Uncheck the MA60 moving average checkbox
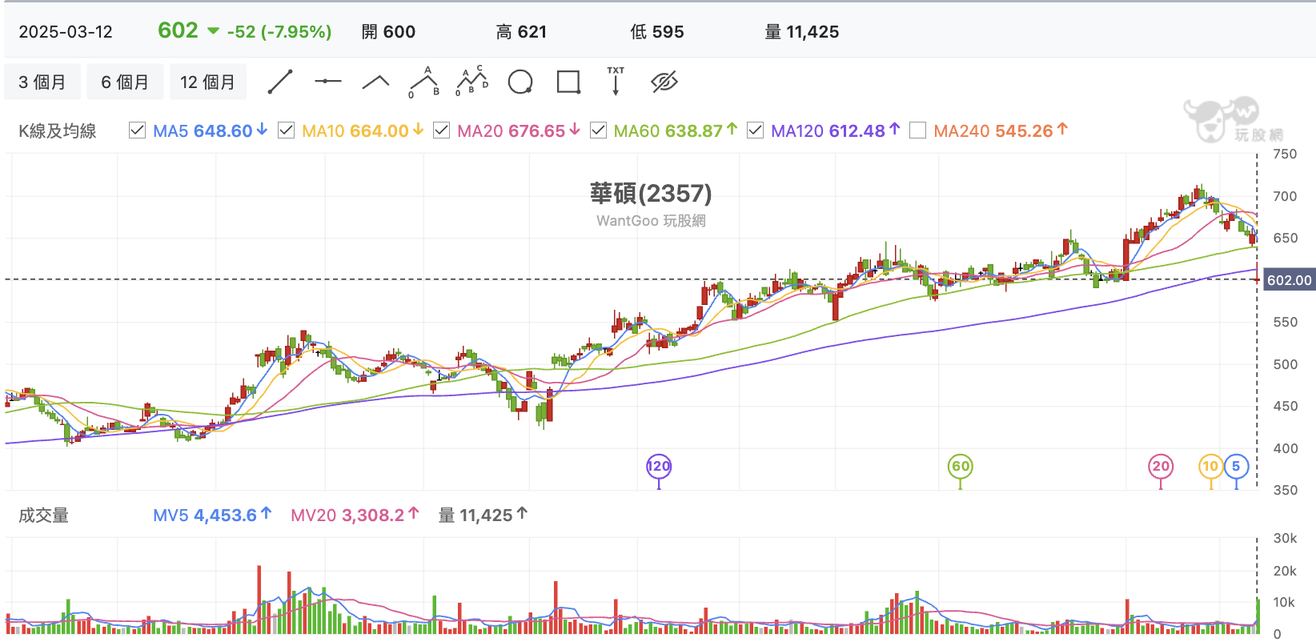Screen dimensions: 1316x642 598,130
